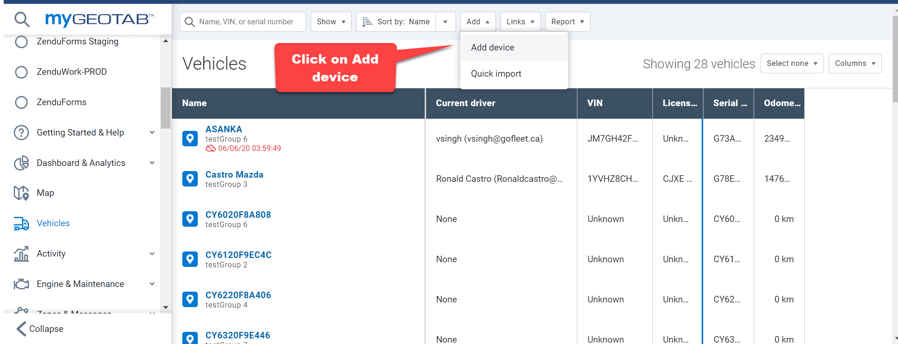Click the 06/06/20 03:59:49 timestamp

coord(249,149)
